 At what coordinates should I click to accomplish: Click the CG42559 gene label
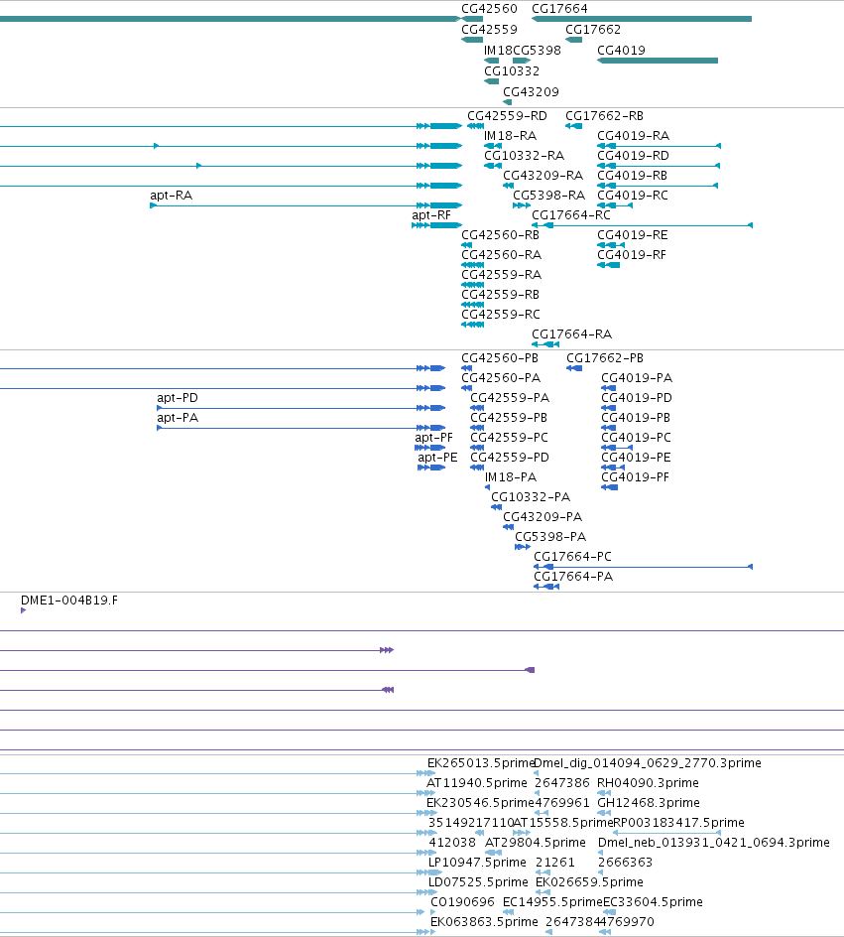coord(489,30)
